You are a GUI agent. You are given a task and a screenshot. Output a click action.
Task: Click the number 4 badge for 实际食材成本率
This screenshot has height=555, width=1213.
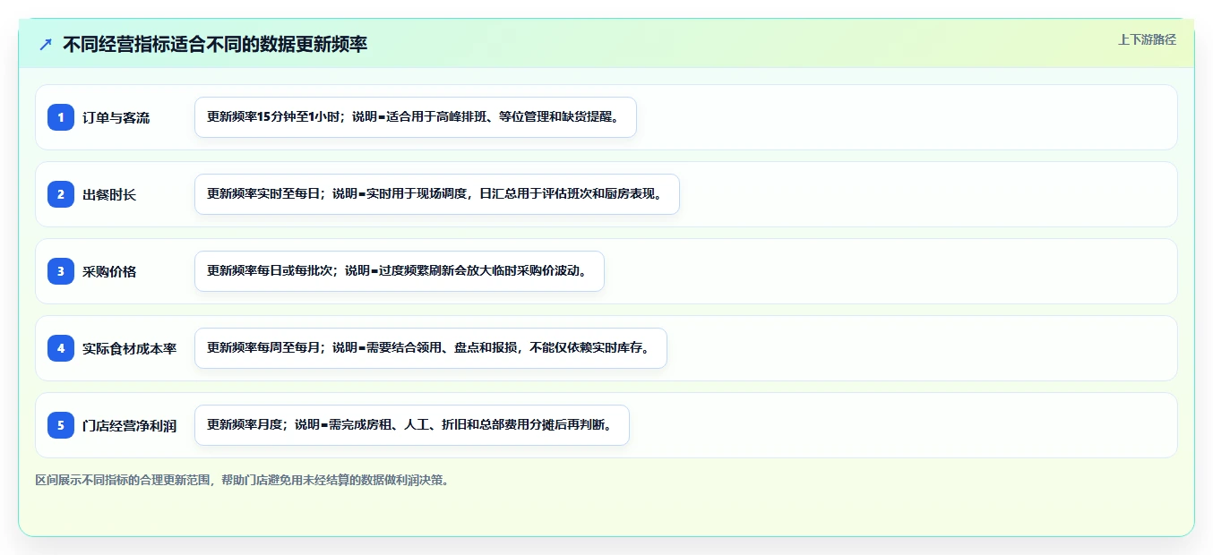[x=61, y=348]
